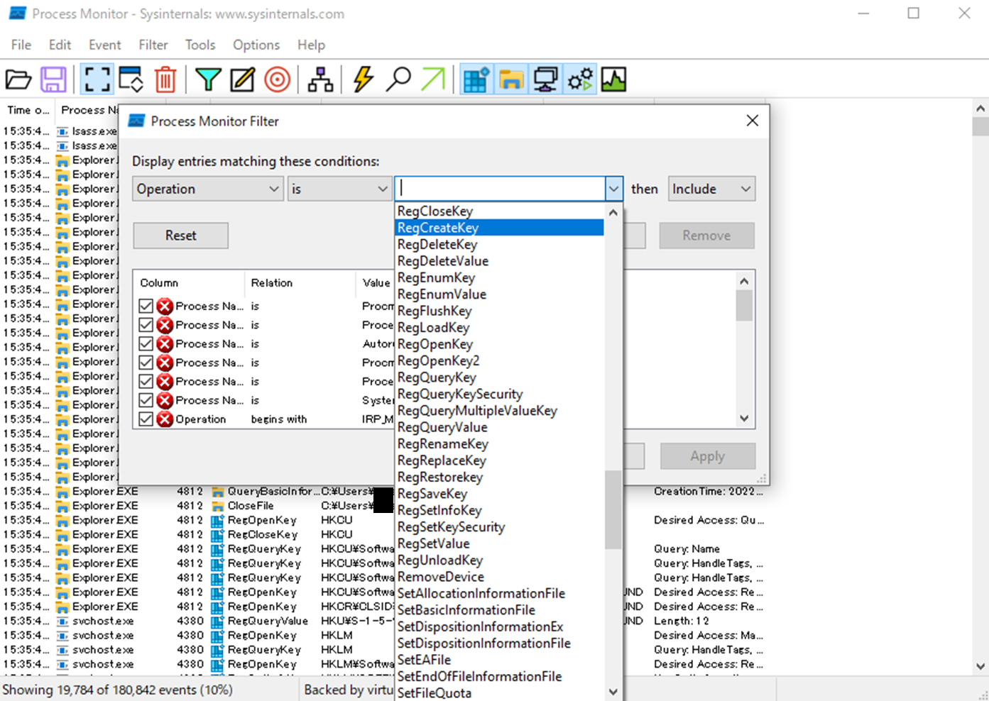Screen dimensions: 989x701
Task: Click the Clear display trash icon
Action: 165,79
